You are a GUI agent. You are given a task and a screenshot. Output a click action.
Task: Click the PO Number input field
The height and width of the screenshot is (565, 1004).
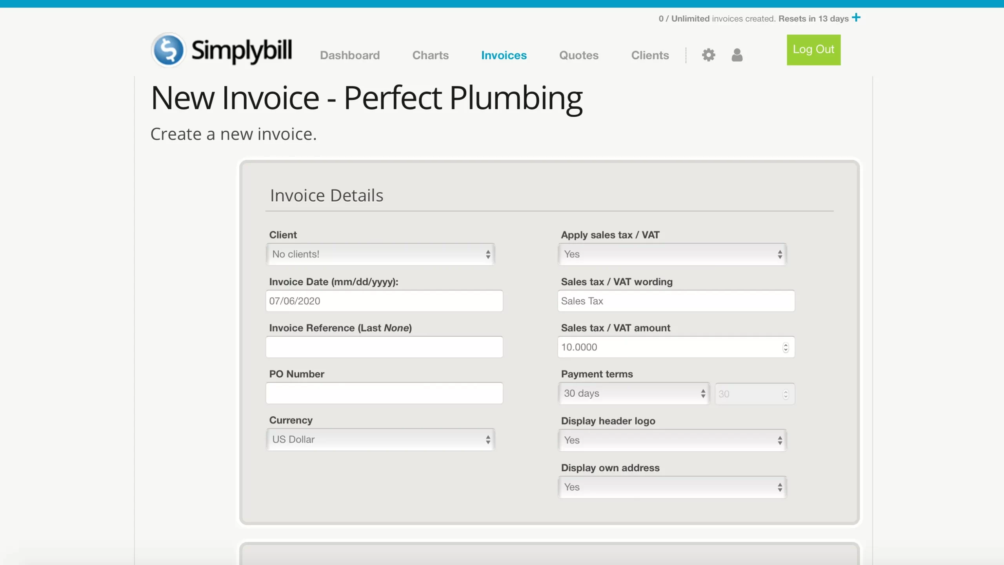pos(384,393)
